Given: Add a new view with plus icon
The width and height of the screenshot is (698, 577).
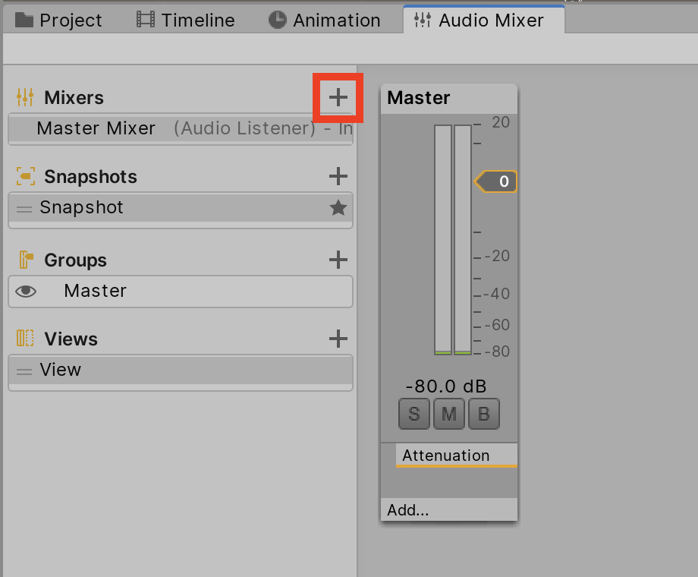Looking at the screenshot, I should coord(338,339).
